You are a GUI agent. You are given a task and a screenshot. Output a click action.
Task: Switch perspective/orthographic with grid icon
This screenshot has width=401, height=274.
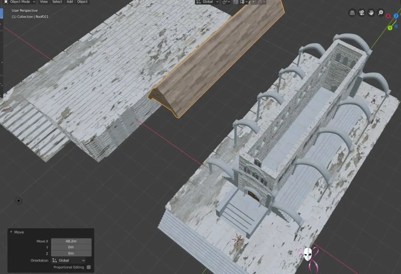coord(352,13)
